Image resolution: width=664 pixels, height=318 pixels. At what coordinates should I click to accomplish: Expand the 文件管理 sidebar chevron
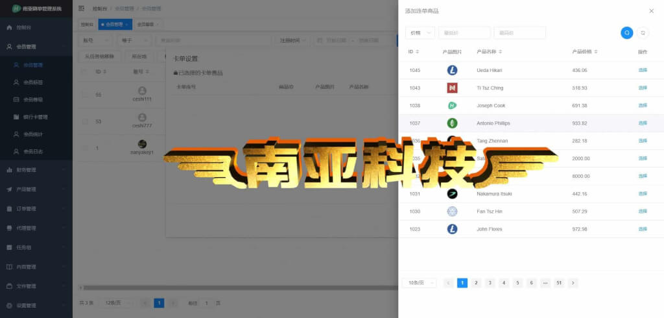pyautogui.click(x=64, y=286)
